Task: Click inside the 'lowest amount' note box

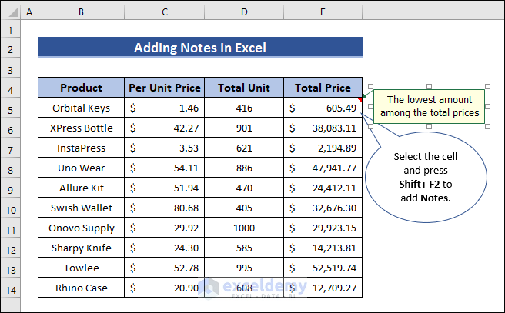Action: point(429,106)
